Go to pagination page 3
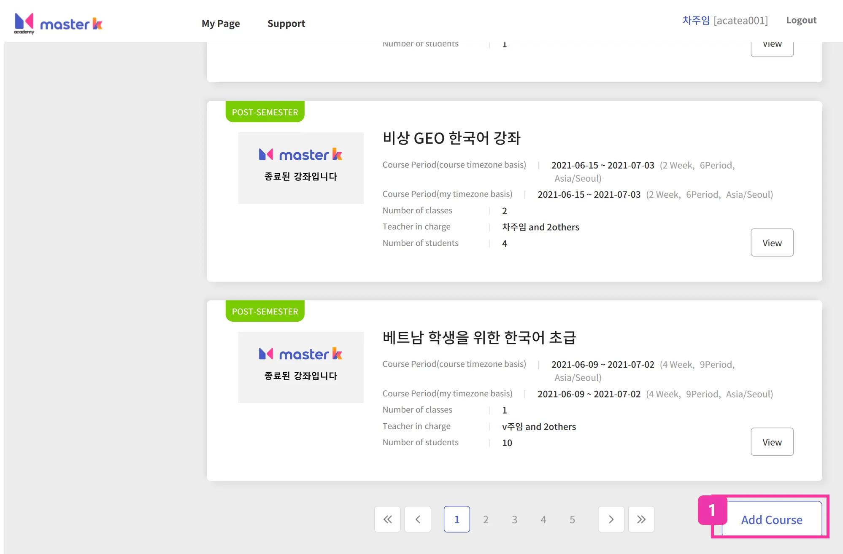The image size is (843, 554). click(514, 519)
